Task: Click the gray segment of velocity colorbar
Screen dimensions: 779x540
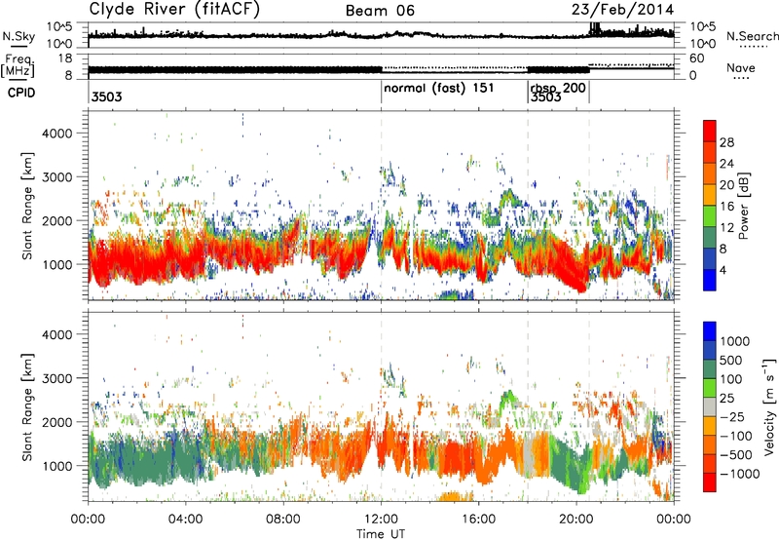Action: pyautogui.click(x=710, y=406)
